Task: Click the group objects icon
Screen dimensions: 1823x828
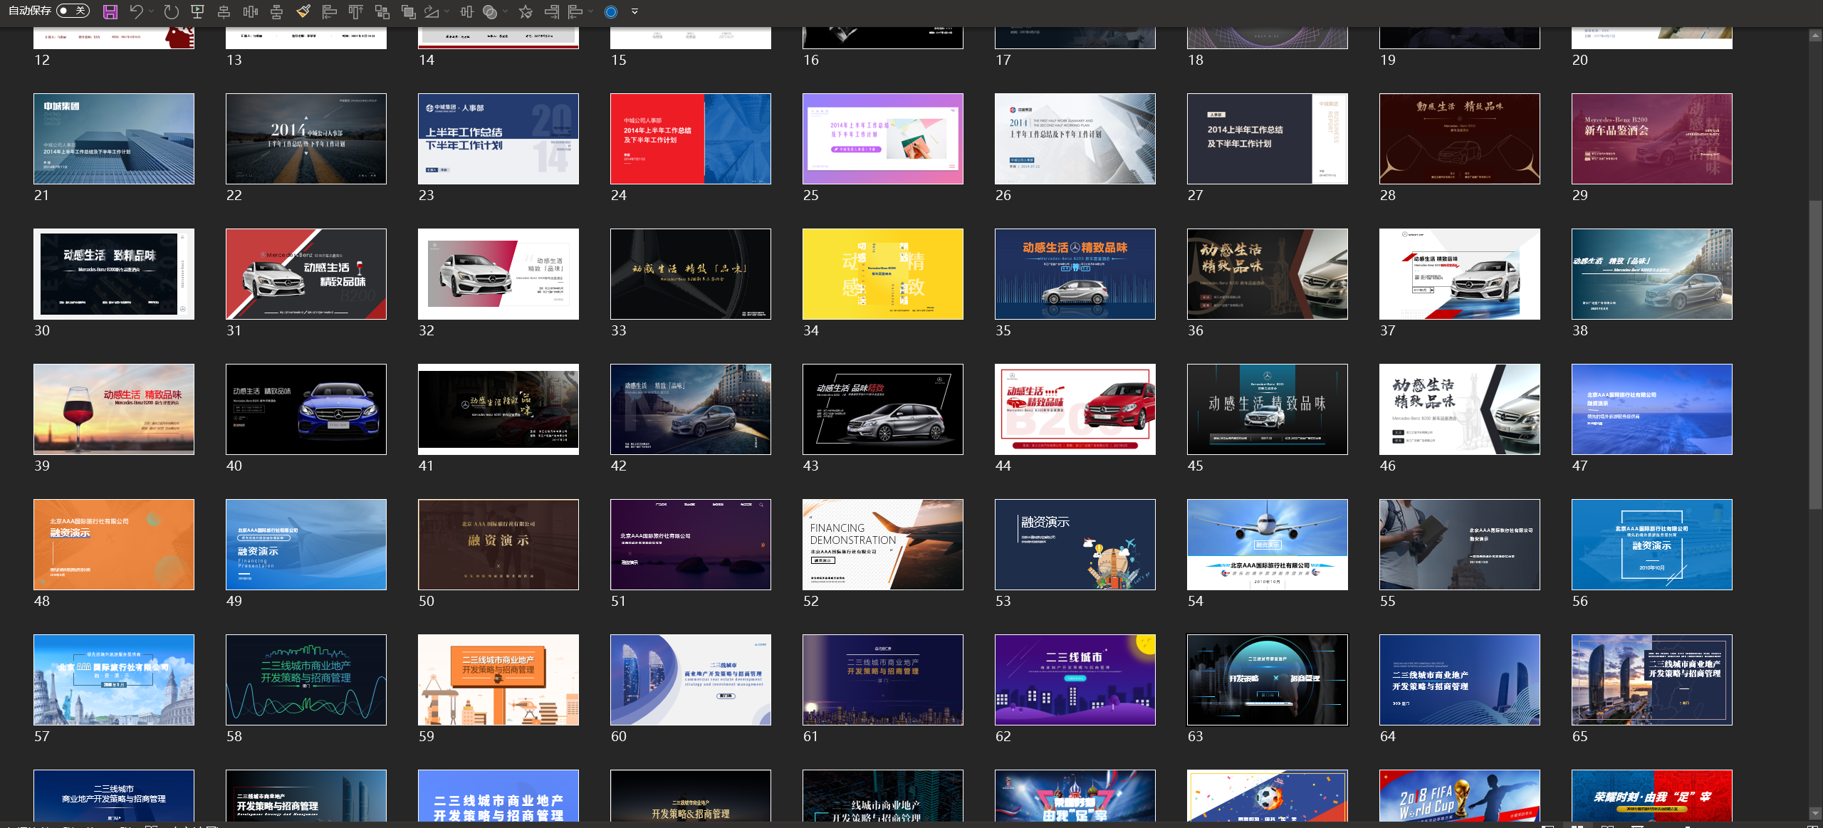Action: point(382,11)
